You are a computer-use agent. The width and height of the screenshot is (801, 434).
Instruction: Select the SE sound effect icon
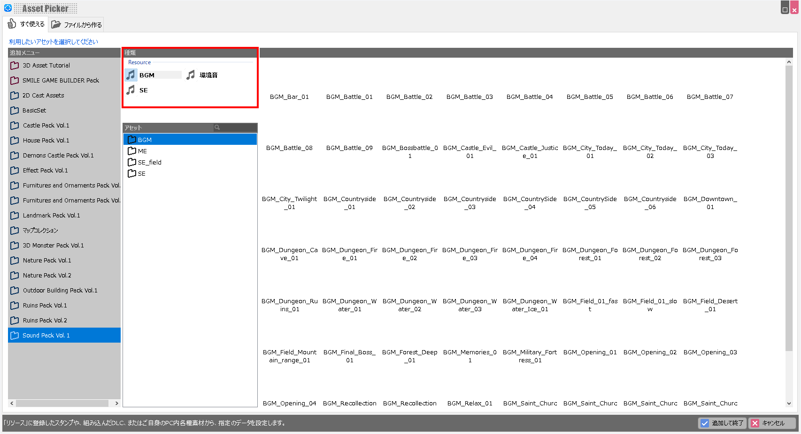tap(131, 90)
